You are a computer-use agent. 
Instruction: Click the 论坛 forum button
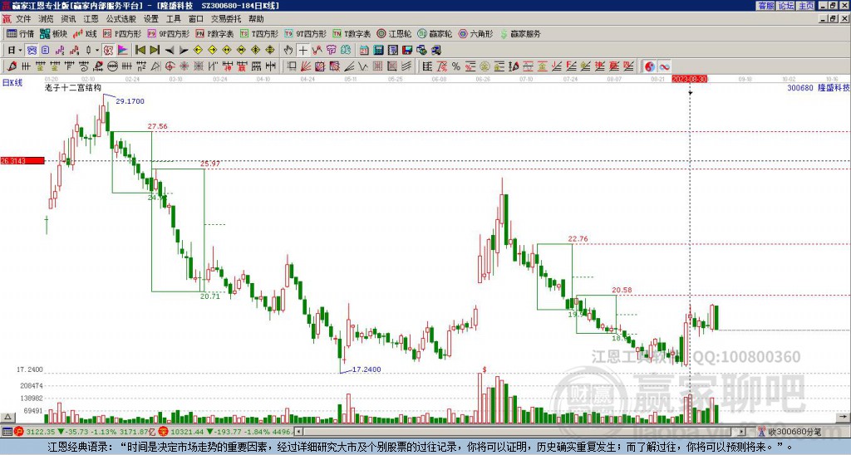point(786,6)
